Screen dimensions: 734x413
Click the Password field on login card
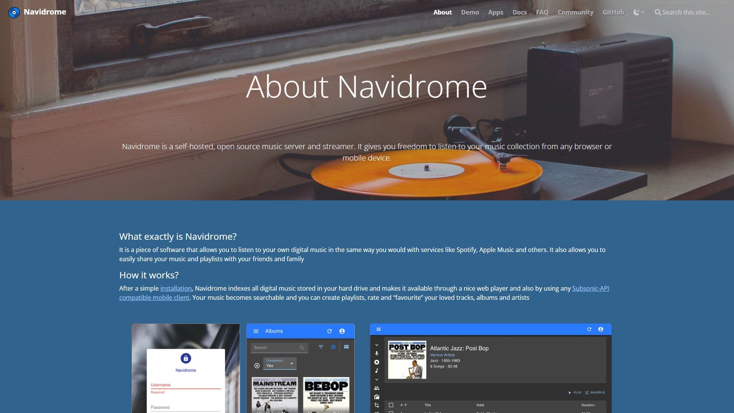[186, 407]
